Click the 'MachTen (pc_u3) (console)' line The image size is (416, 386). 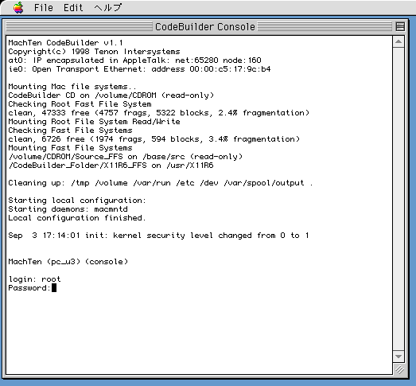click(x=68, y=262)
